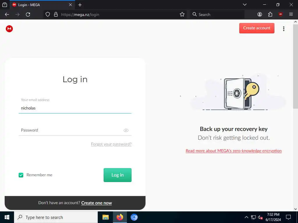Uncheck the Remember me checkbox
The height and width of the screenshot is (223, 298).
click(x=21, y=175)
